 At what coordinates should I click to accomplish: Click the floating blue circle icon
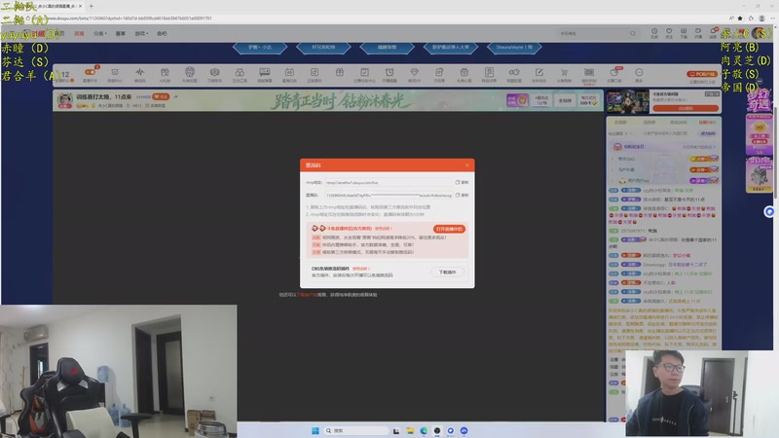tap(769, 212)
